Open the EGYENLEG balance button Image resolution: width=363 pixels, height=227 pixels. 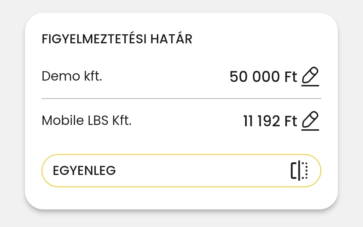[x=181, y=171]
